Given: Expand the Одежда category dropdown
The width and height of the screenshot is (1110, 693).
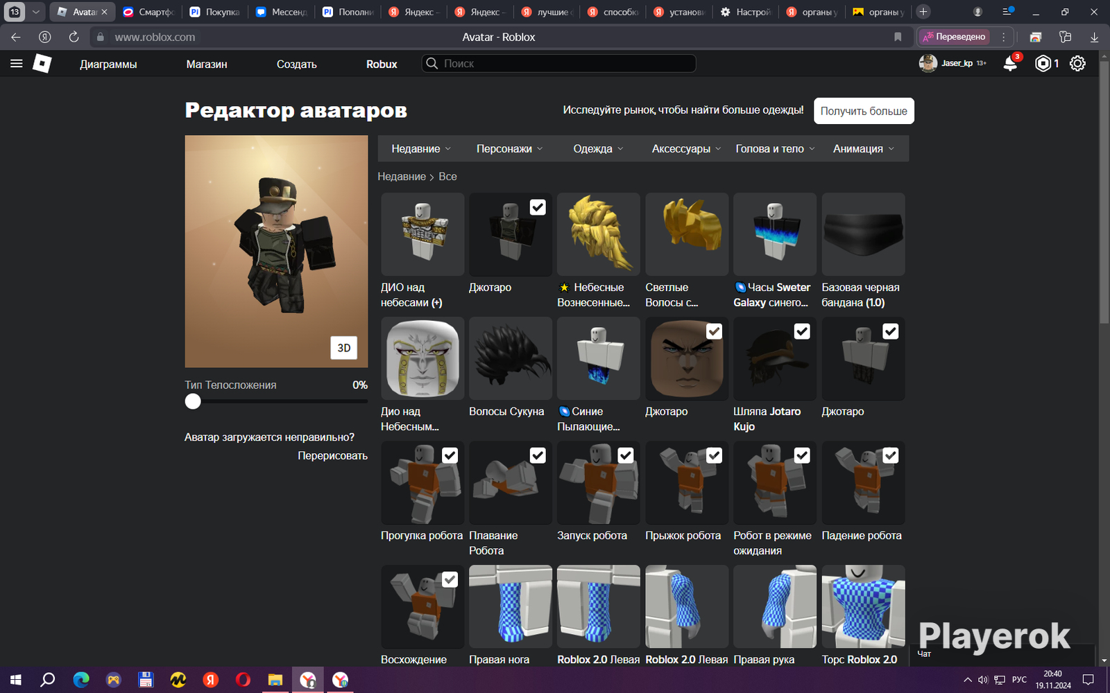Looking at the screenshot, I should click(598, 149).
